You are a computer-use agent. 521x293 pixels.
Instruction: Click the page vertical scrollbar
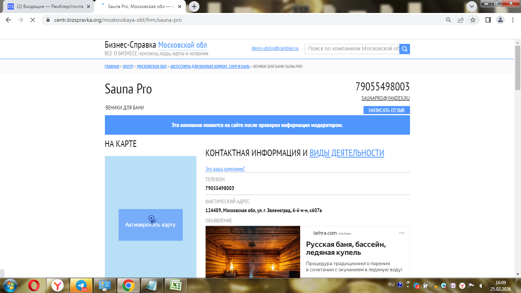518,68
